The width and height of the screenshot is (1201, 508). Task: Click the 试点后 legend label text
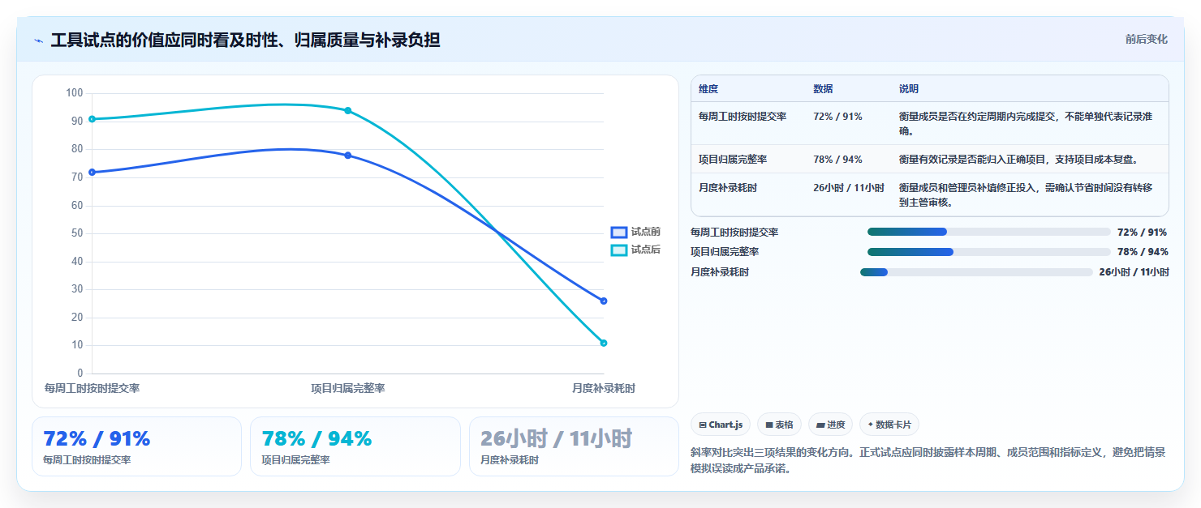point(646,250)
